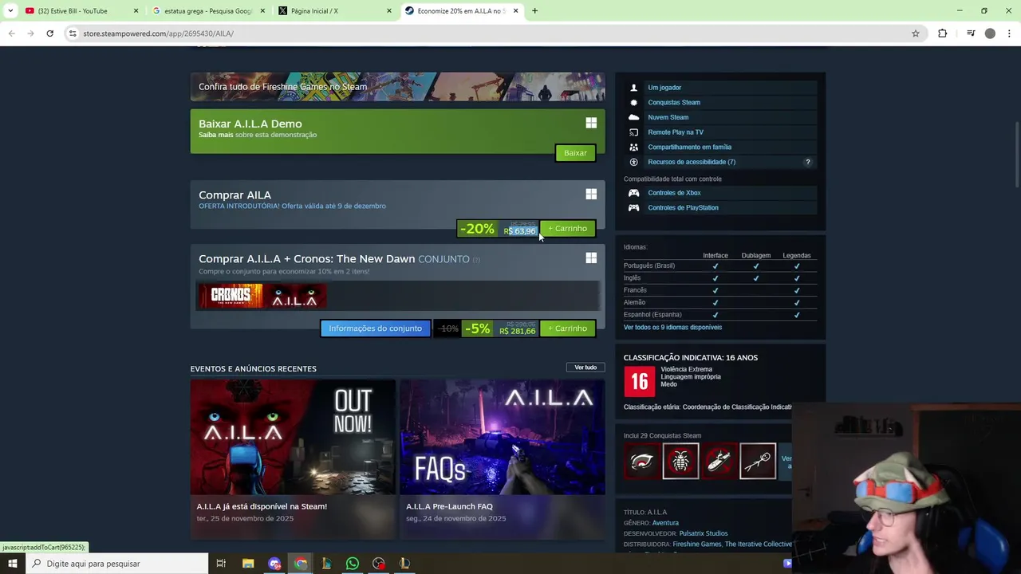Click Ver tudo for events
This screenshot has height=574, width=1021.
[585, 368]
